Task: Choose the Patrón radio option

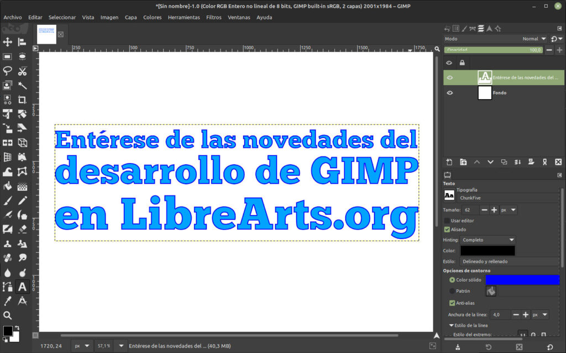Action: click(452, 291)
